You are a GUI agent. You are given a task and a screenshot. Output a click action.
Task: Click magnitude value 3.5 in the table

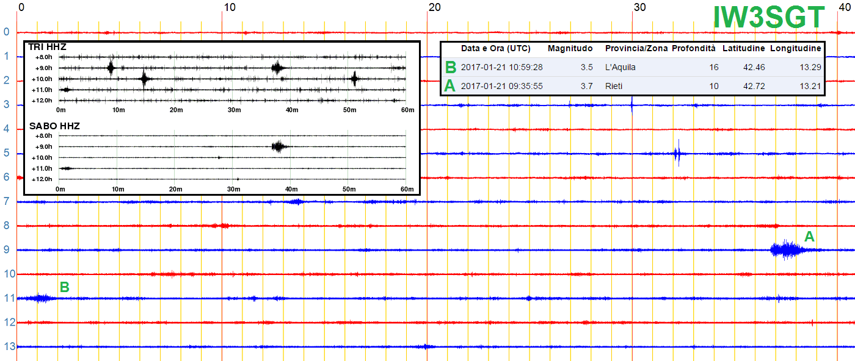click(586, 67)
